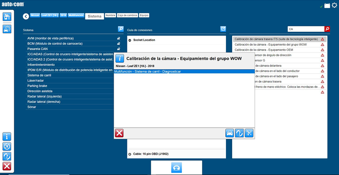339x175 pixels.
Task: Select IPDM E/R (Módulo de distribución de potencia)
Action: 70,70
